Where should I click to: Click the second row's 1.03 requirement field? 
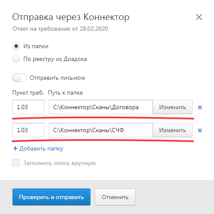click(x=28, y=130)
